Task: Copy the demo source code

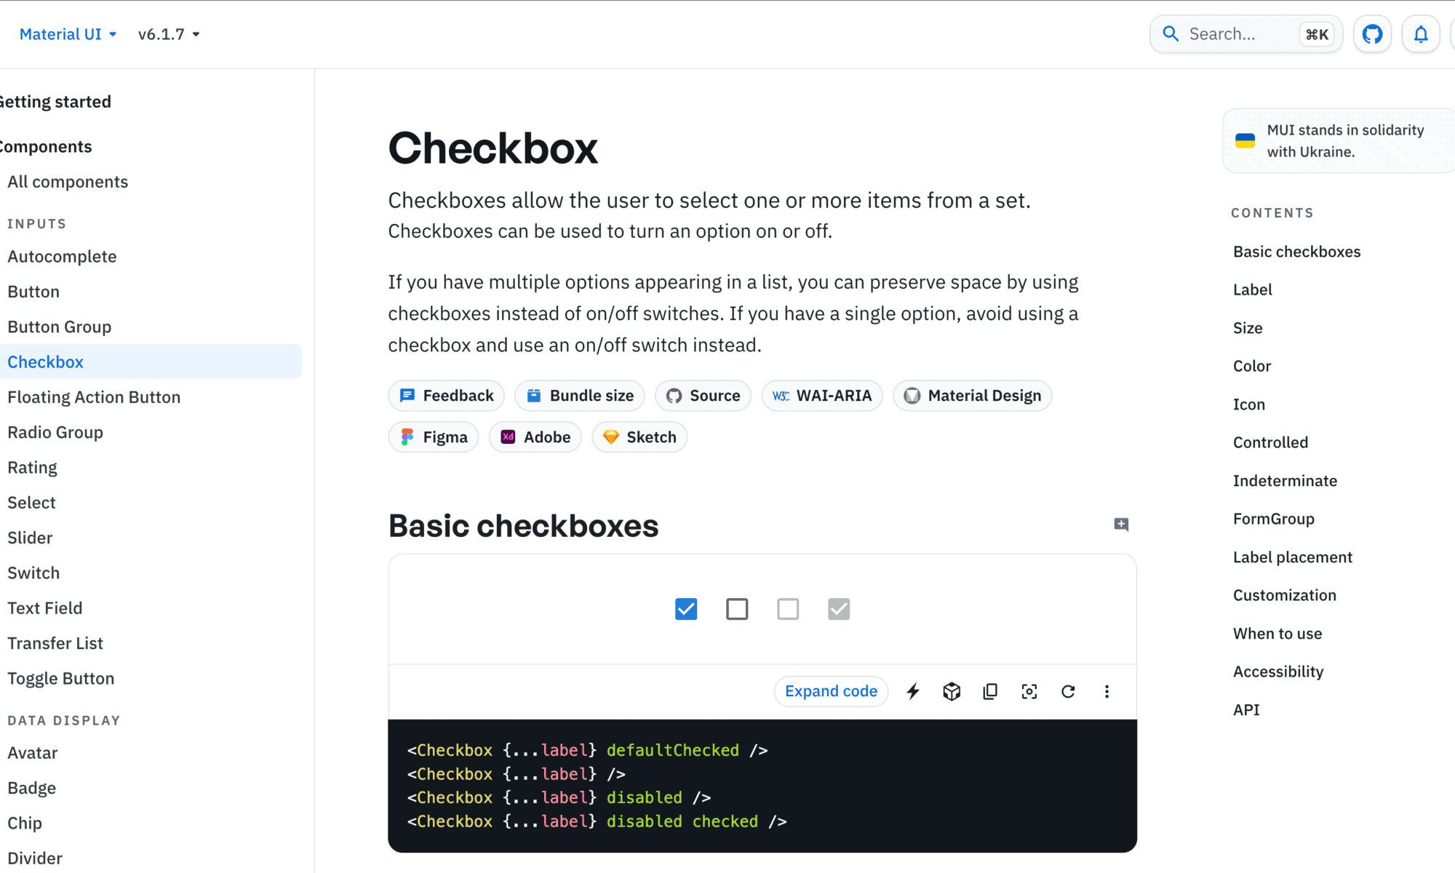Action: click(x=990, y=691)
